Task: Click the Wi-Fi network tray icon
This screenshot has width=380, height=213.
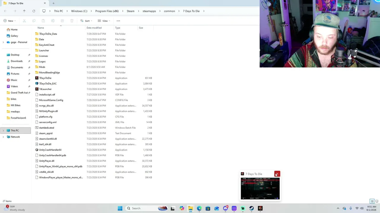Action: [357, 208]
